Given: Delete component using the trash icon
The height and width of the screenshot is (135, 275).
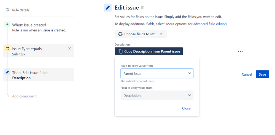Looking at the screenshot, I should [x=142, y=8].
